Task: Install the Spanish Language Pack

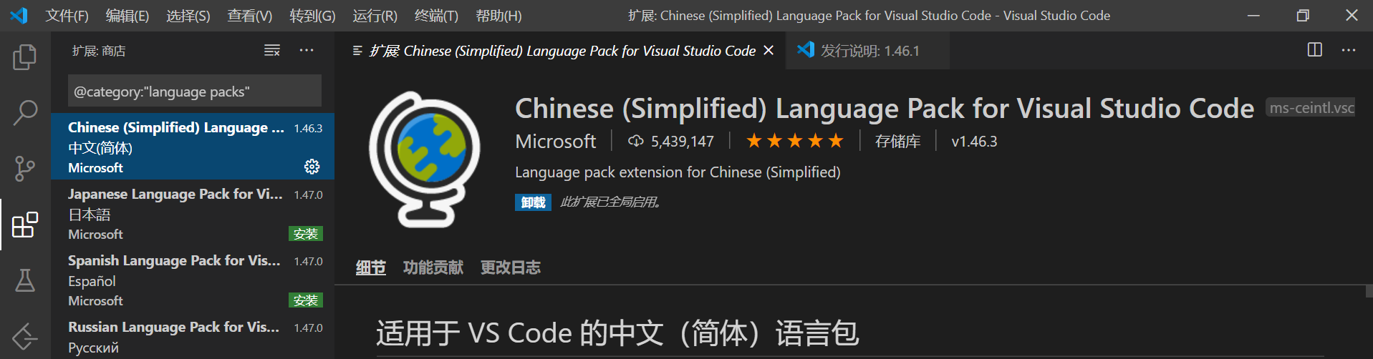Action: click(306, 300)
